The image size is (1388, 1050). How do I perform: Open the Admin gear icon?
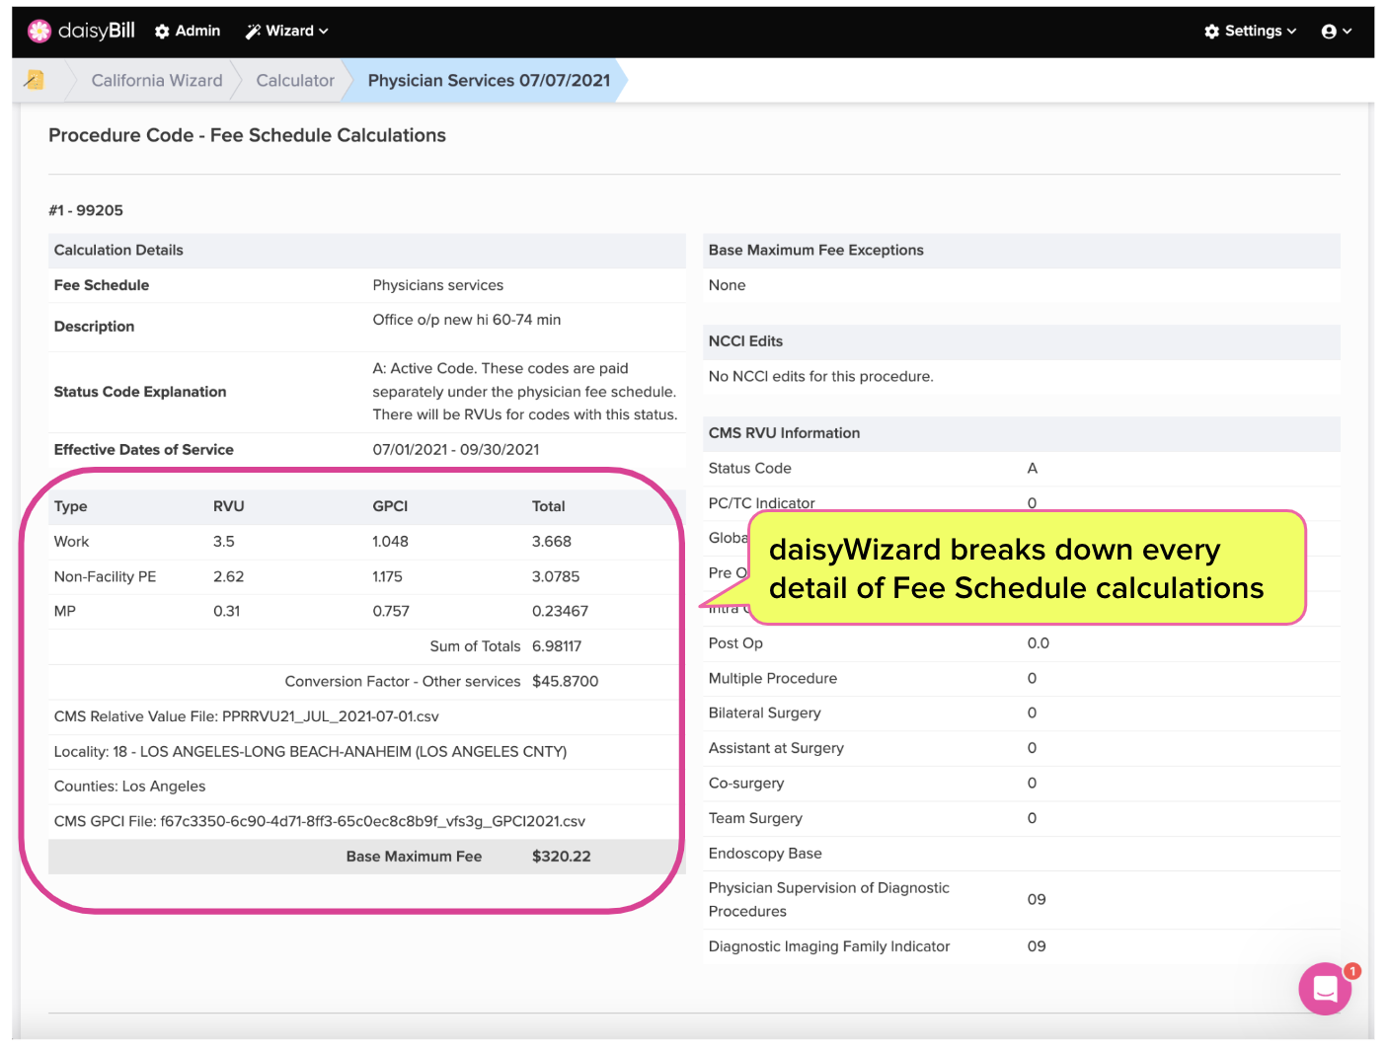point(163,32)
